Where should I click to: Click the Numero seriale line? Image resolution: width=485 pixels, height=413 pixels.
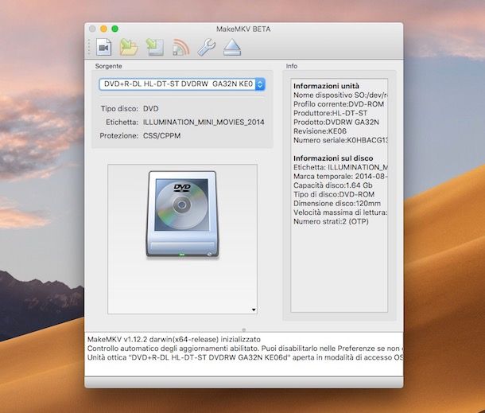(x=340, y=140)
